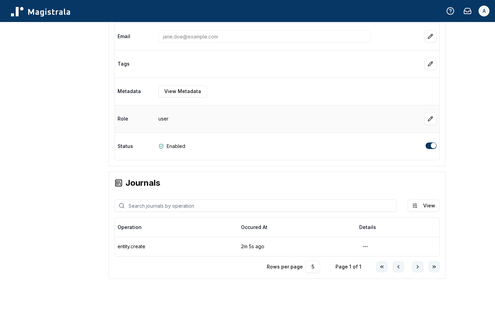Go to last page of journals

[x=434, y=267]
